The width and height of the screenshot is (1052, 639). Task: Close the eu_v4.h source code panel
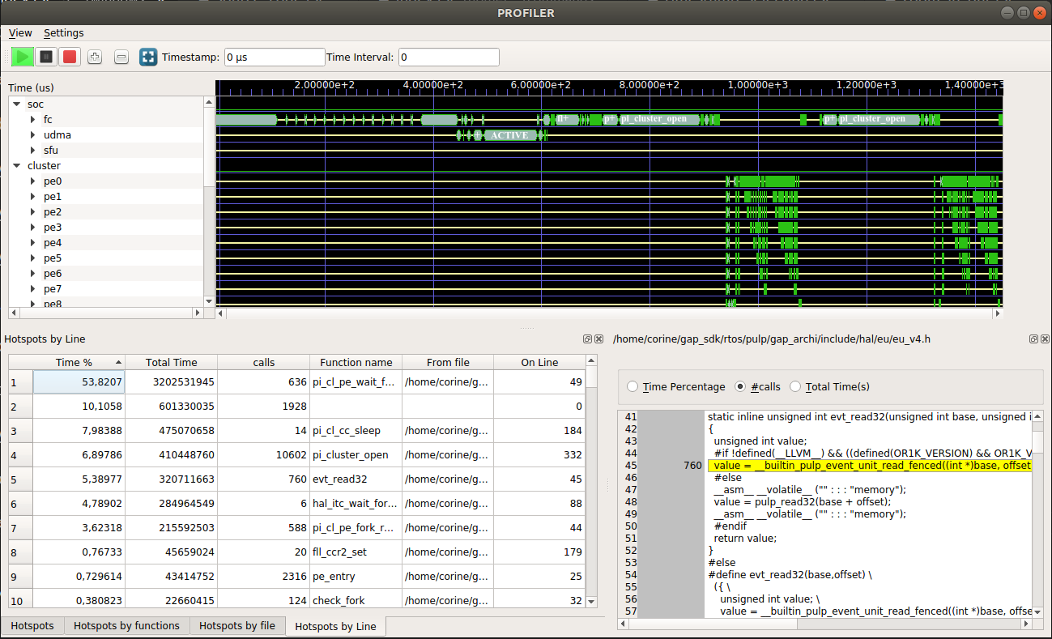pyautogui.click(x=1045, y=339)
